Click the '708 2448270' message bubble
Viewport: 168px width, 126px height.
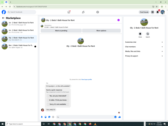[51, 110]
